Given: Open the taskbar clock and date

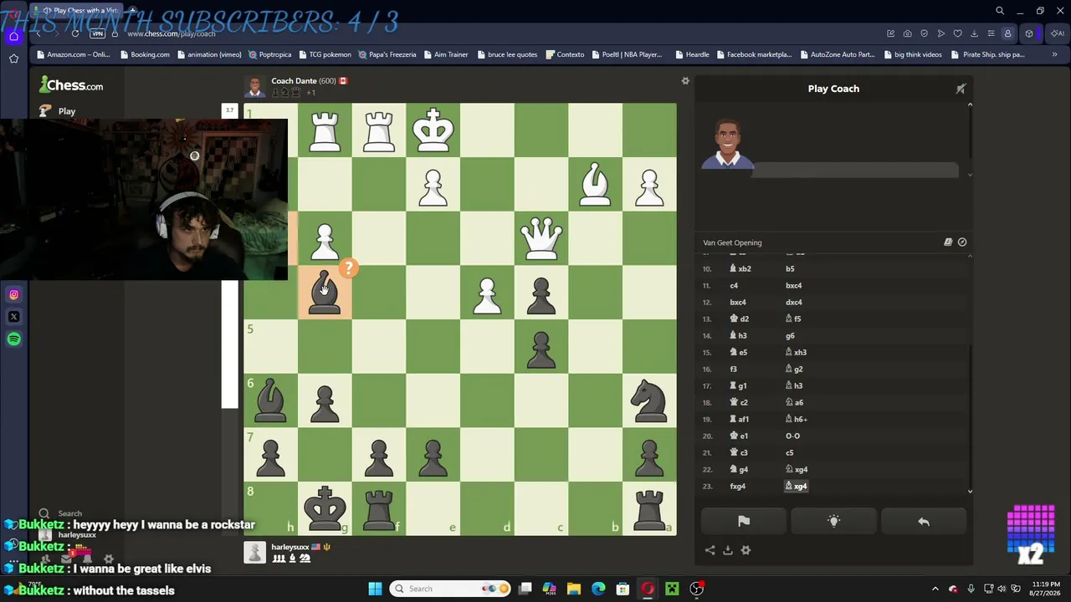Looking at the screenshot, I should [x=1046, y=589].
